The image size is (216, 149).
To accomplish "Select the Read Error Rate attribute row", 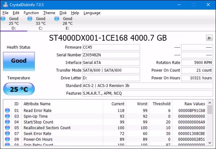I will click(x=105, y=111).
